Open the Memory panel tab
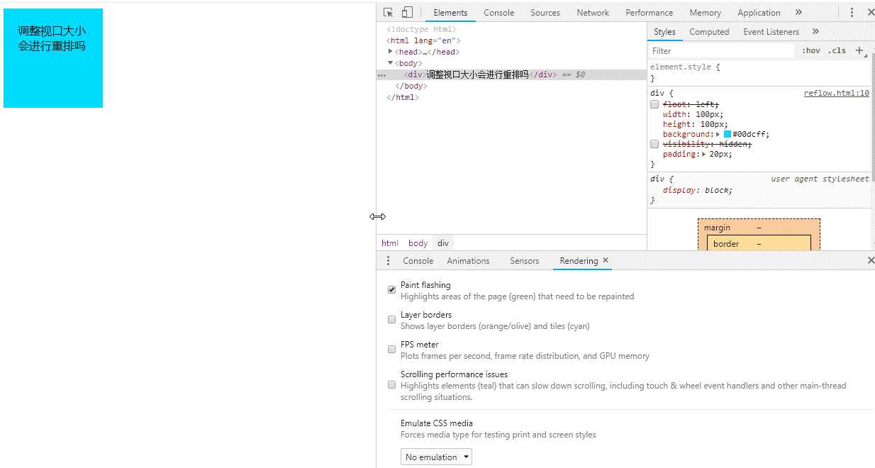 pyautogui.click(x=705, y=13)
